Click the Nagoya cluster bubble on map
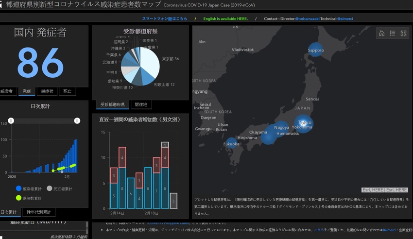 coord(281,128)
